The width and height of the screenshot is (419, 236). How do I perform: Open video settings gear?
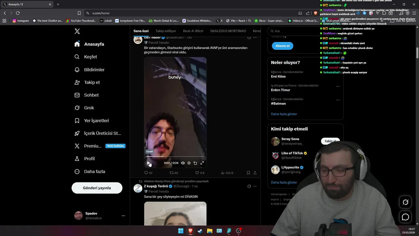tap(189, 163)
